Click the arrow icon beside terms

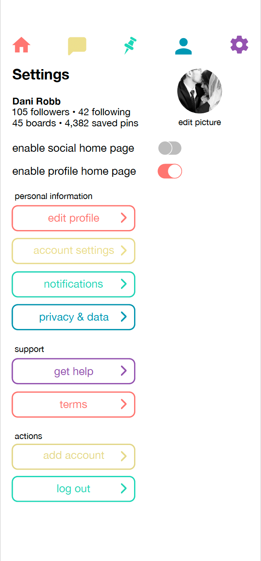click(123, 404)
